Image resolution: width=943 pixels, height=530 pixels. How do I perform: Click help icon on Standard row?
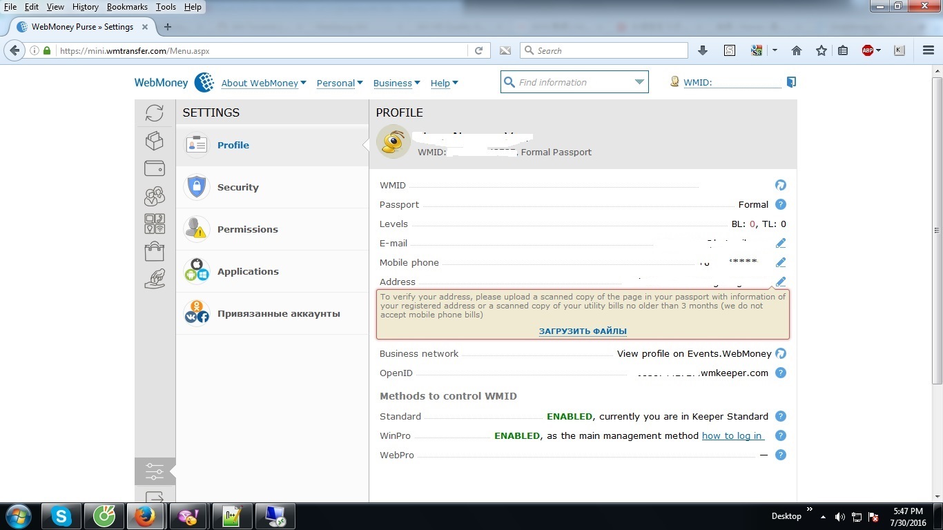(781, 416)
